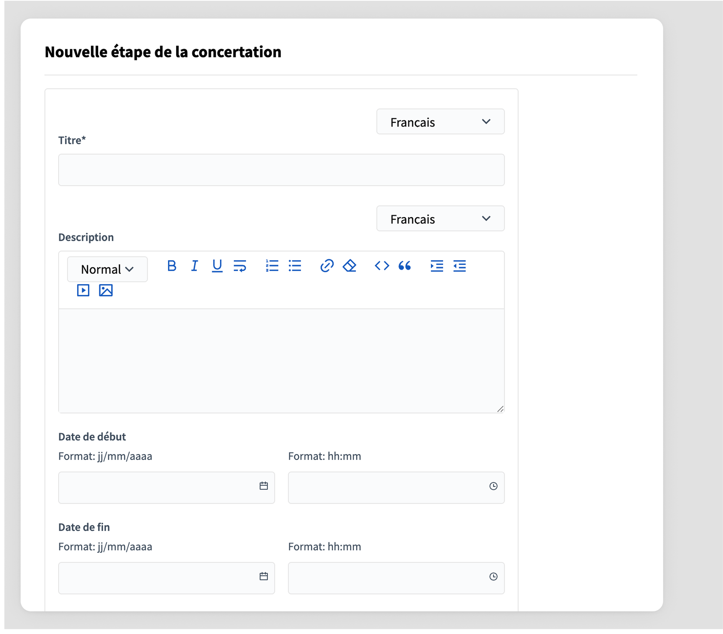Click the Description field label
Viewport: 723px width, 634px height.
coord(86,237)
